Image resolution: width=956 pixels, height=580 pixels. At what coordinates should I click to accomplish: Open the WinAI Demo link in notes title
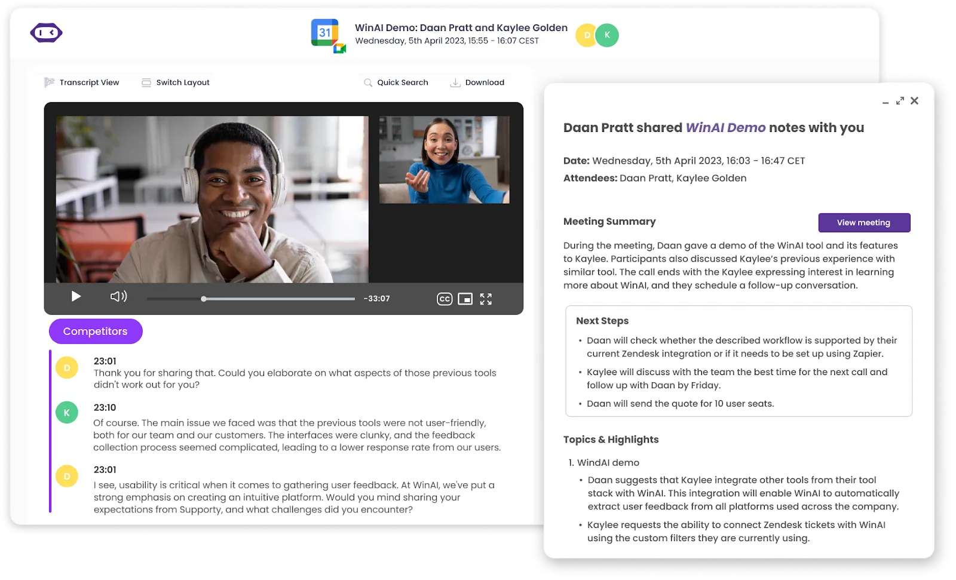(x=725, y=128)
